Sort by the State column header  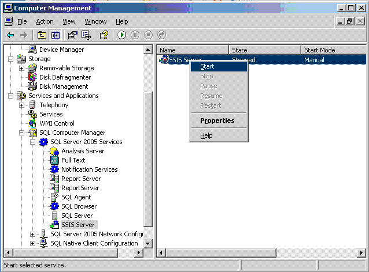(x=265, y=50)
